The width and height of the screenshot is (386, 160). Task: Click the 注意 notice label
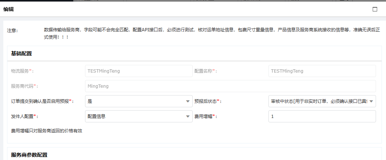point(12,30)
